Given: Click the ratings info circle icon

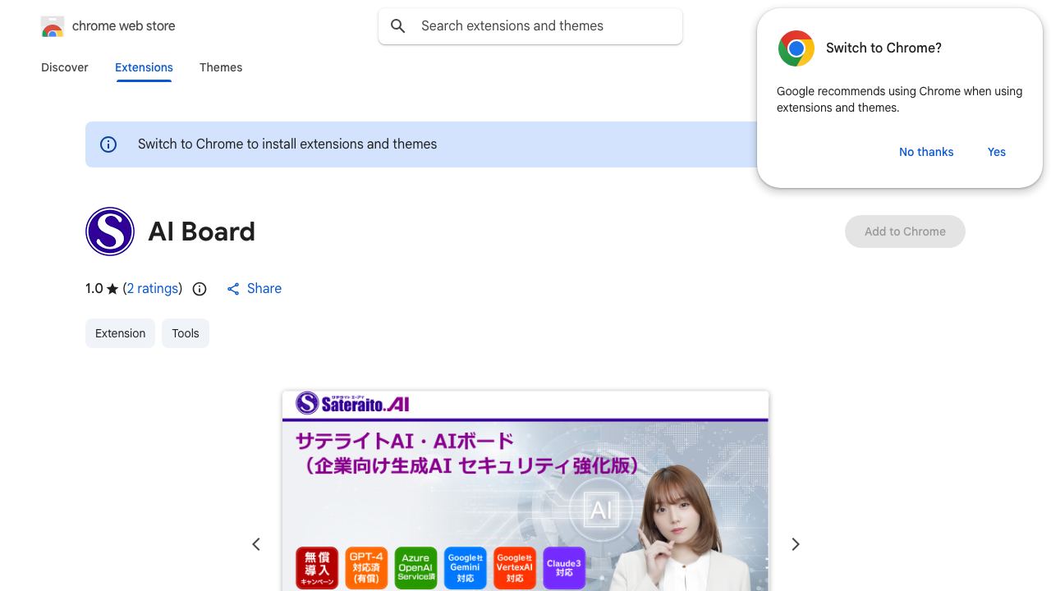Looking at the screenshot, I should 200,289.
